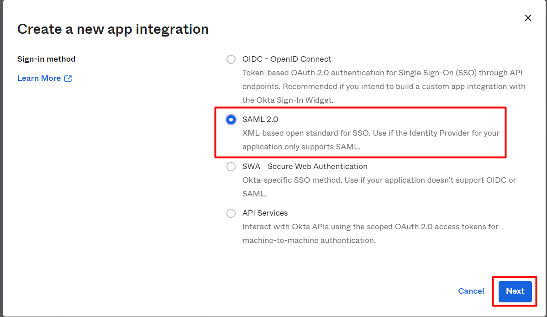547x317 pixels.
Task: Click the "machine-to-machine authentication" text line
Action: [309, 241]
